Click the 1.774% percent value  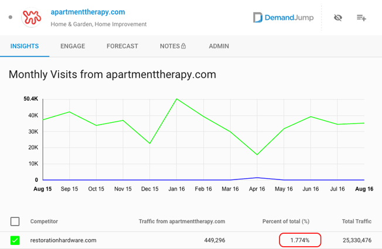coord(300,240)
